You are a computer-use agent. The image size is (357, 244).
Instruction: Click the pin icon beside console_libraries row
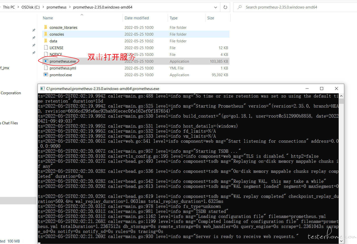coord(34,30)
